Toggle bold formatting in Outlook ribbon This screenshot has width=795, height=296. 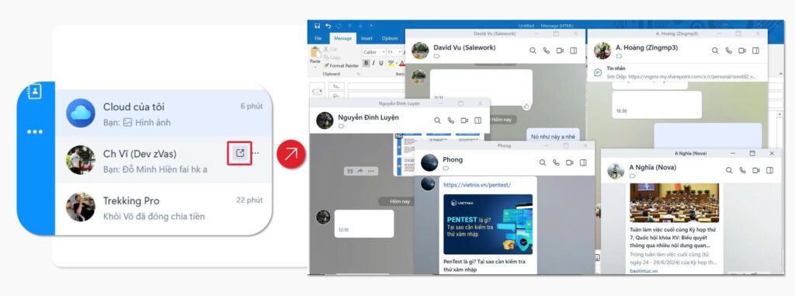point(366,63)
